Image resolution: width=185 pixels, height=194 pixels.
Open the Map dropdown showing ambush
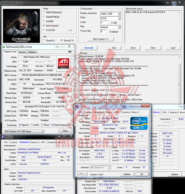tap(119, 27)
